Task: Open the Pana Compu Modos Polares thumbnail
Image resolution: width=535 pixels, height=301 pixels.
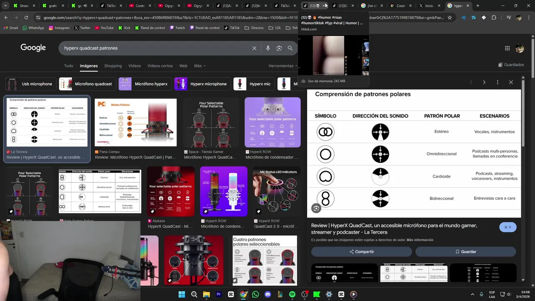Action: (136, 122)
